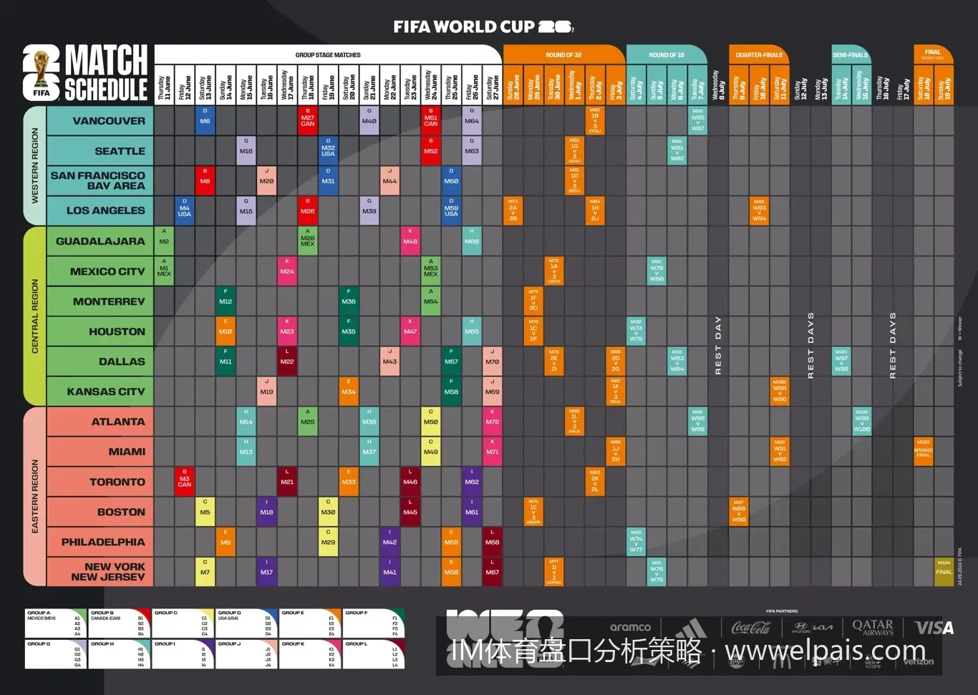Viewport: 978px width, 695px height.
Task: Select the Final header tab
Action: tap(933, 54)
